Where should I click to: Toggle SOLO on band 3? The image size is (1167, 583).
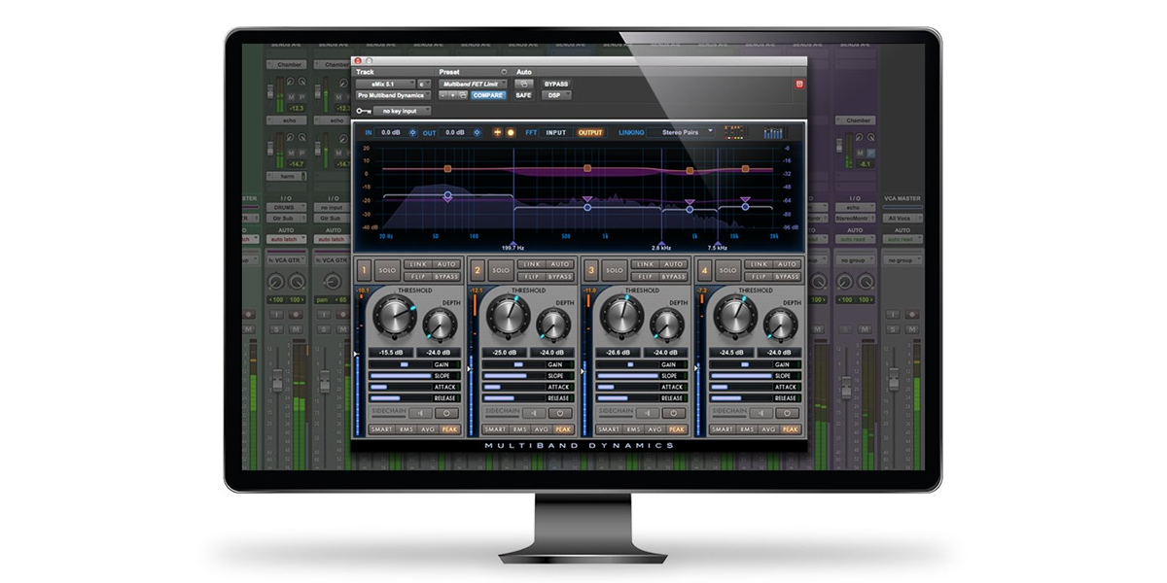pos(614,270)
